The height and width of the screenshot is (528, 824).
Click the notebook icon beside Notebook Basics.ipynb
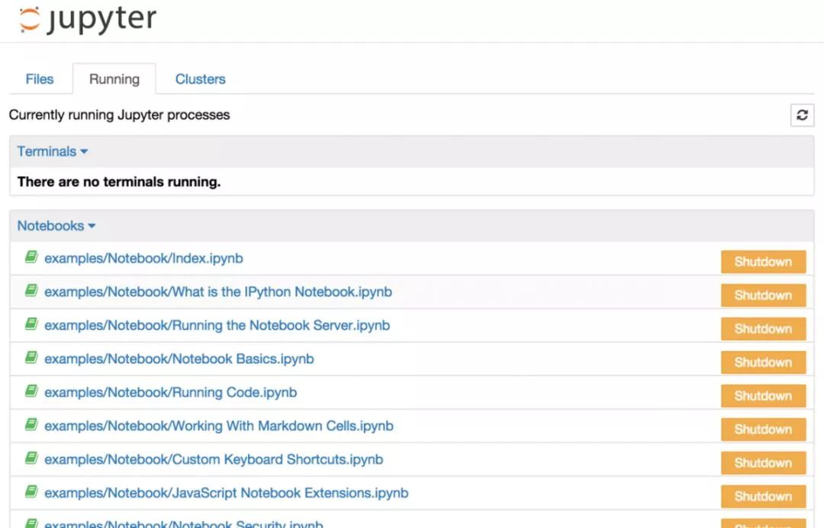click(31, 358)
